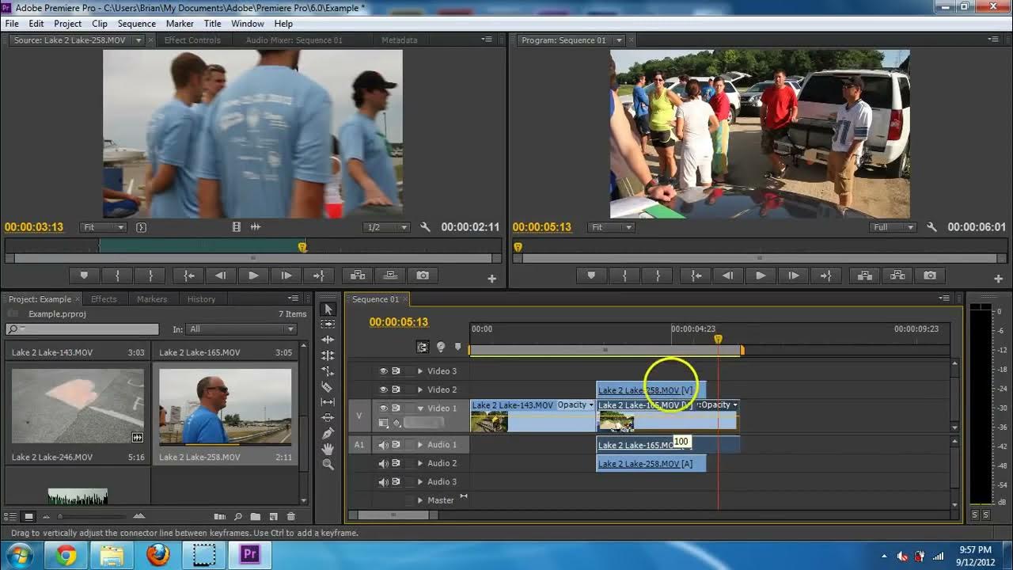The height and width of the screenshot is (570, 1013).
Task: Select the Track Select tool
Action: 328,325
